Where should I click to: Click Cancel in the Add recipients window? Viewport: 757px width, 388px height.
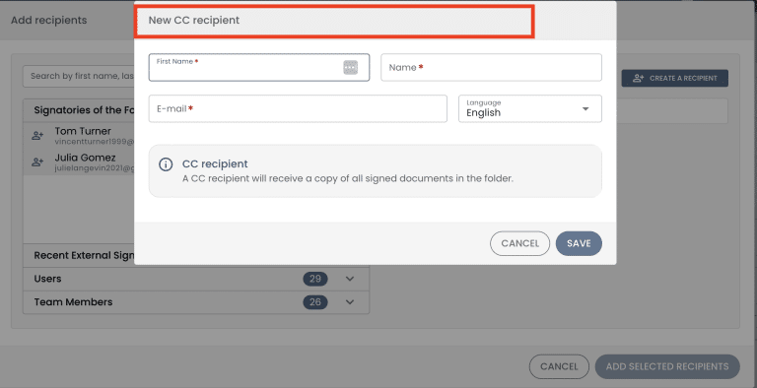559,366
